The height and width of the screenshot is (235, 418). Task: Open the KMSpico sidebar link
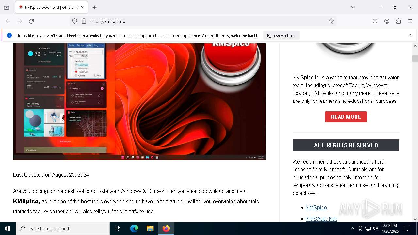316,208
